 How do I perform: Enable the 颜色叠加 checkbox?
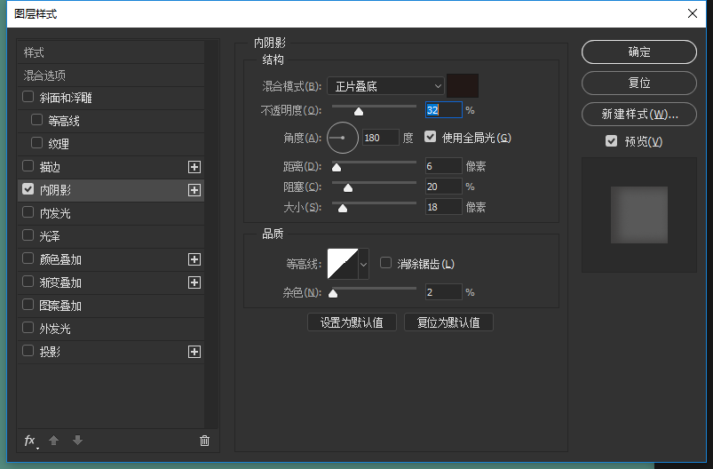(x=28, y=258)
